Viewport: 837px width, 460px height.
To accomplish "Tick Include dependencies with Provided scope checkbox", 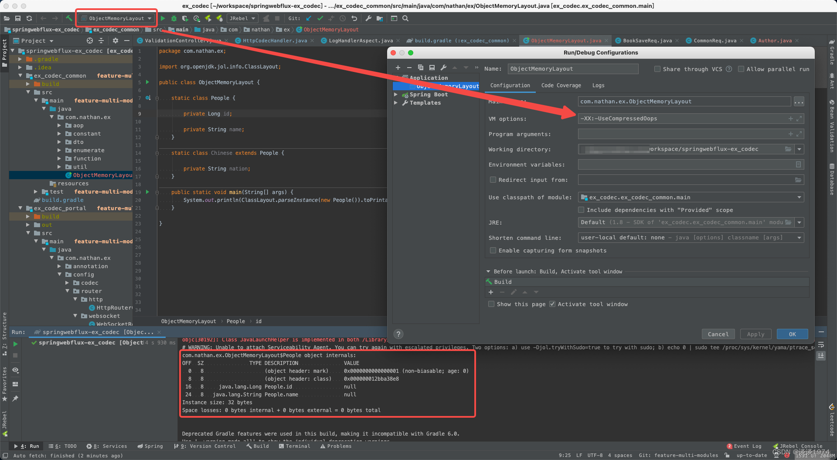I will point(581,210).
